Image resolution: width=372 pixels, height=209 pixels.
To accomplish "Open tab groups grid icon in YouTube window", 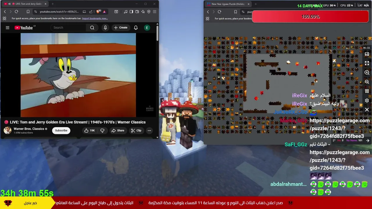I will tap(4, 18).
